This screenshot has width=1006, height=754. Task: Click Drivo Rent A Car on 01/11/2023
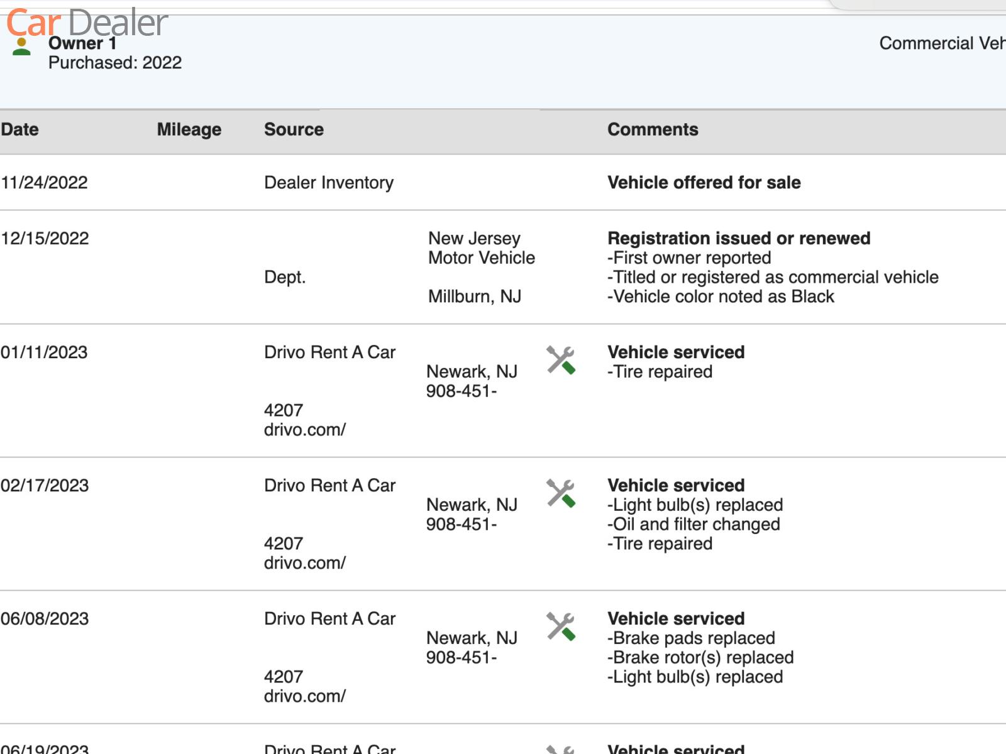click(329, 352)
